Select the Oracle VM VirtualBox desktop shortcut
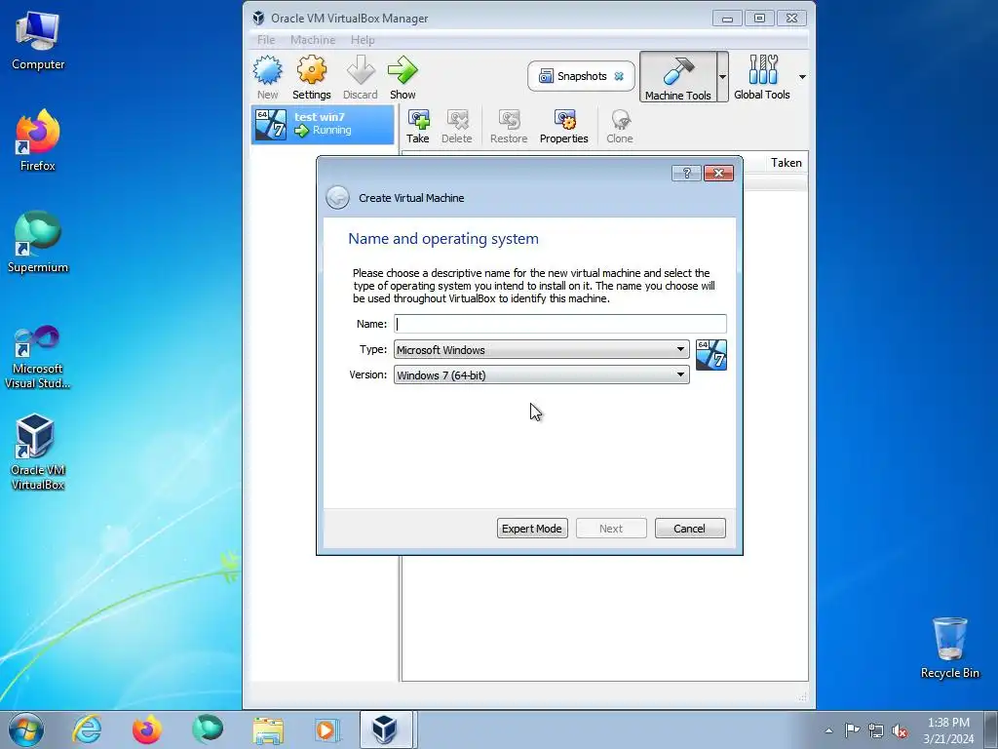The height and width of the screenshot is (749, 998). coord(38,453)
